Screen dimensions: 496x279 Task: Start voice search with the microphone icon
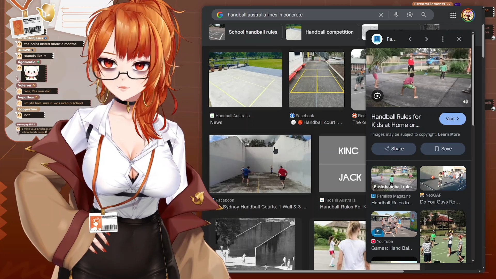[x=396, y=15]
